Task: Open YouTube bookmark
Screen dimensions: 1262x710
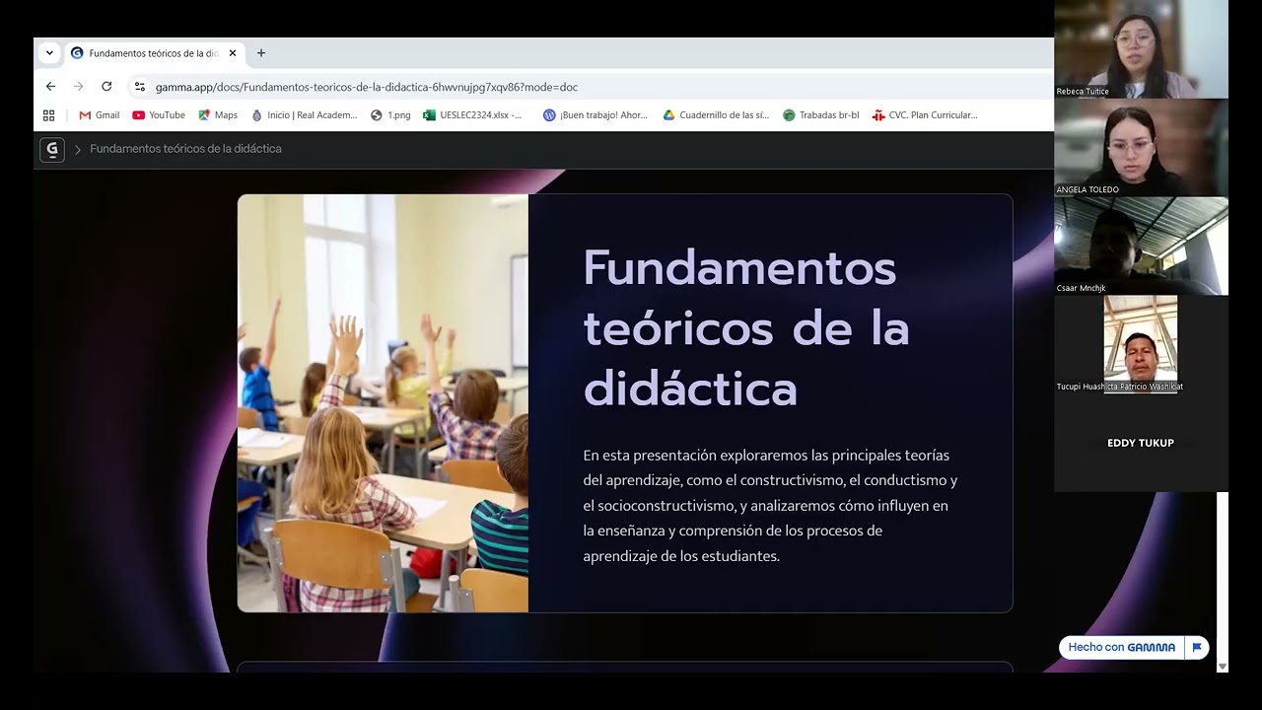Action: click(x=159, y=115)
